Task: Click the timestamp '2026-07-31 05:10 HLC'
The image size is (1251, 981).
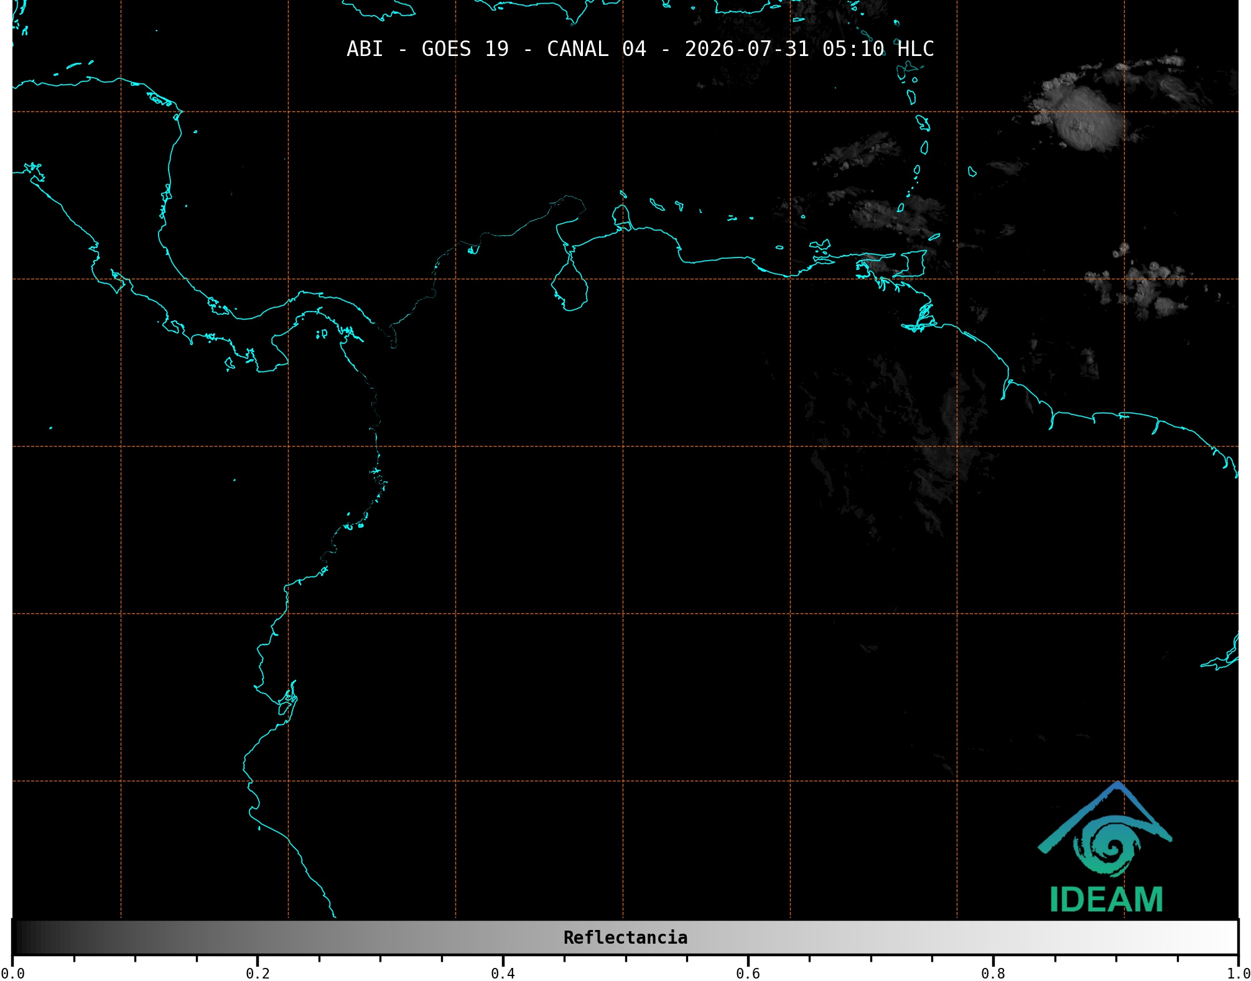Action: click(809, 49)
